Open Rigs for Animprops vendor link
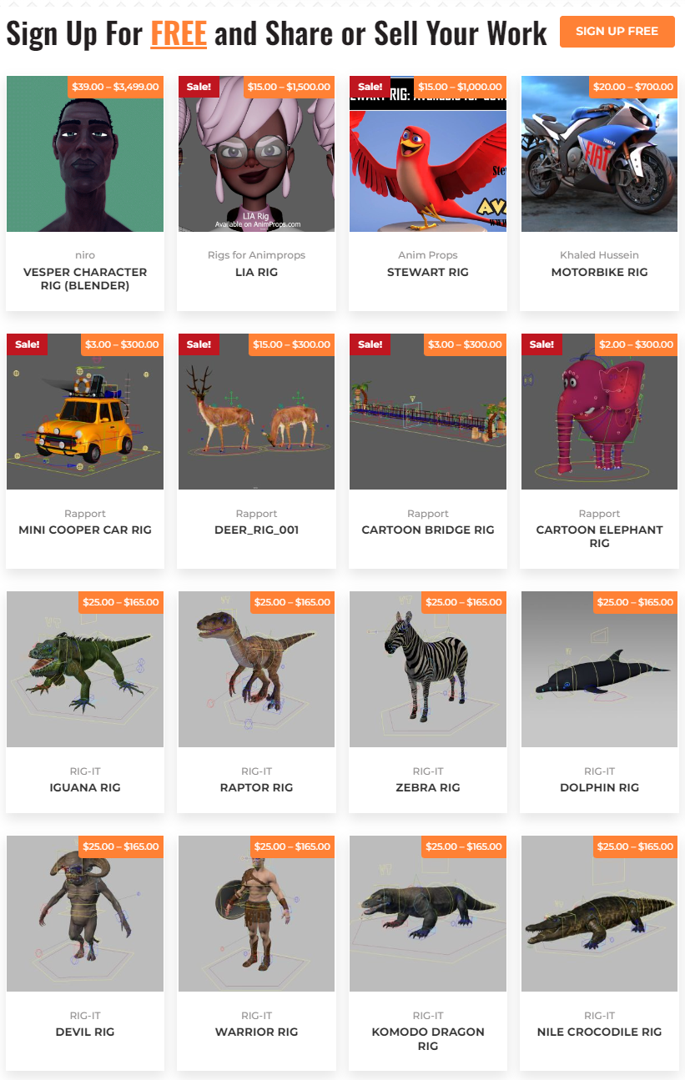The height and width of the screenshot is (1080, 685). [x=256, y=255]
